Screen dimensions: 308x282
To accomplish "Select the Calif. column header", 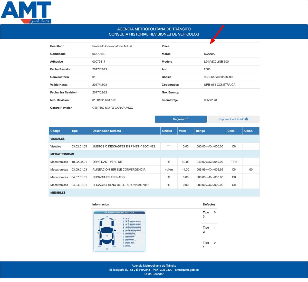I will coord(234,131).
